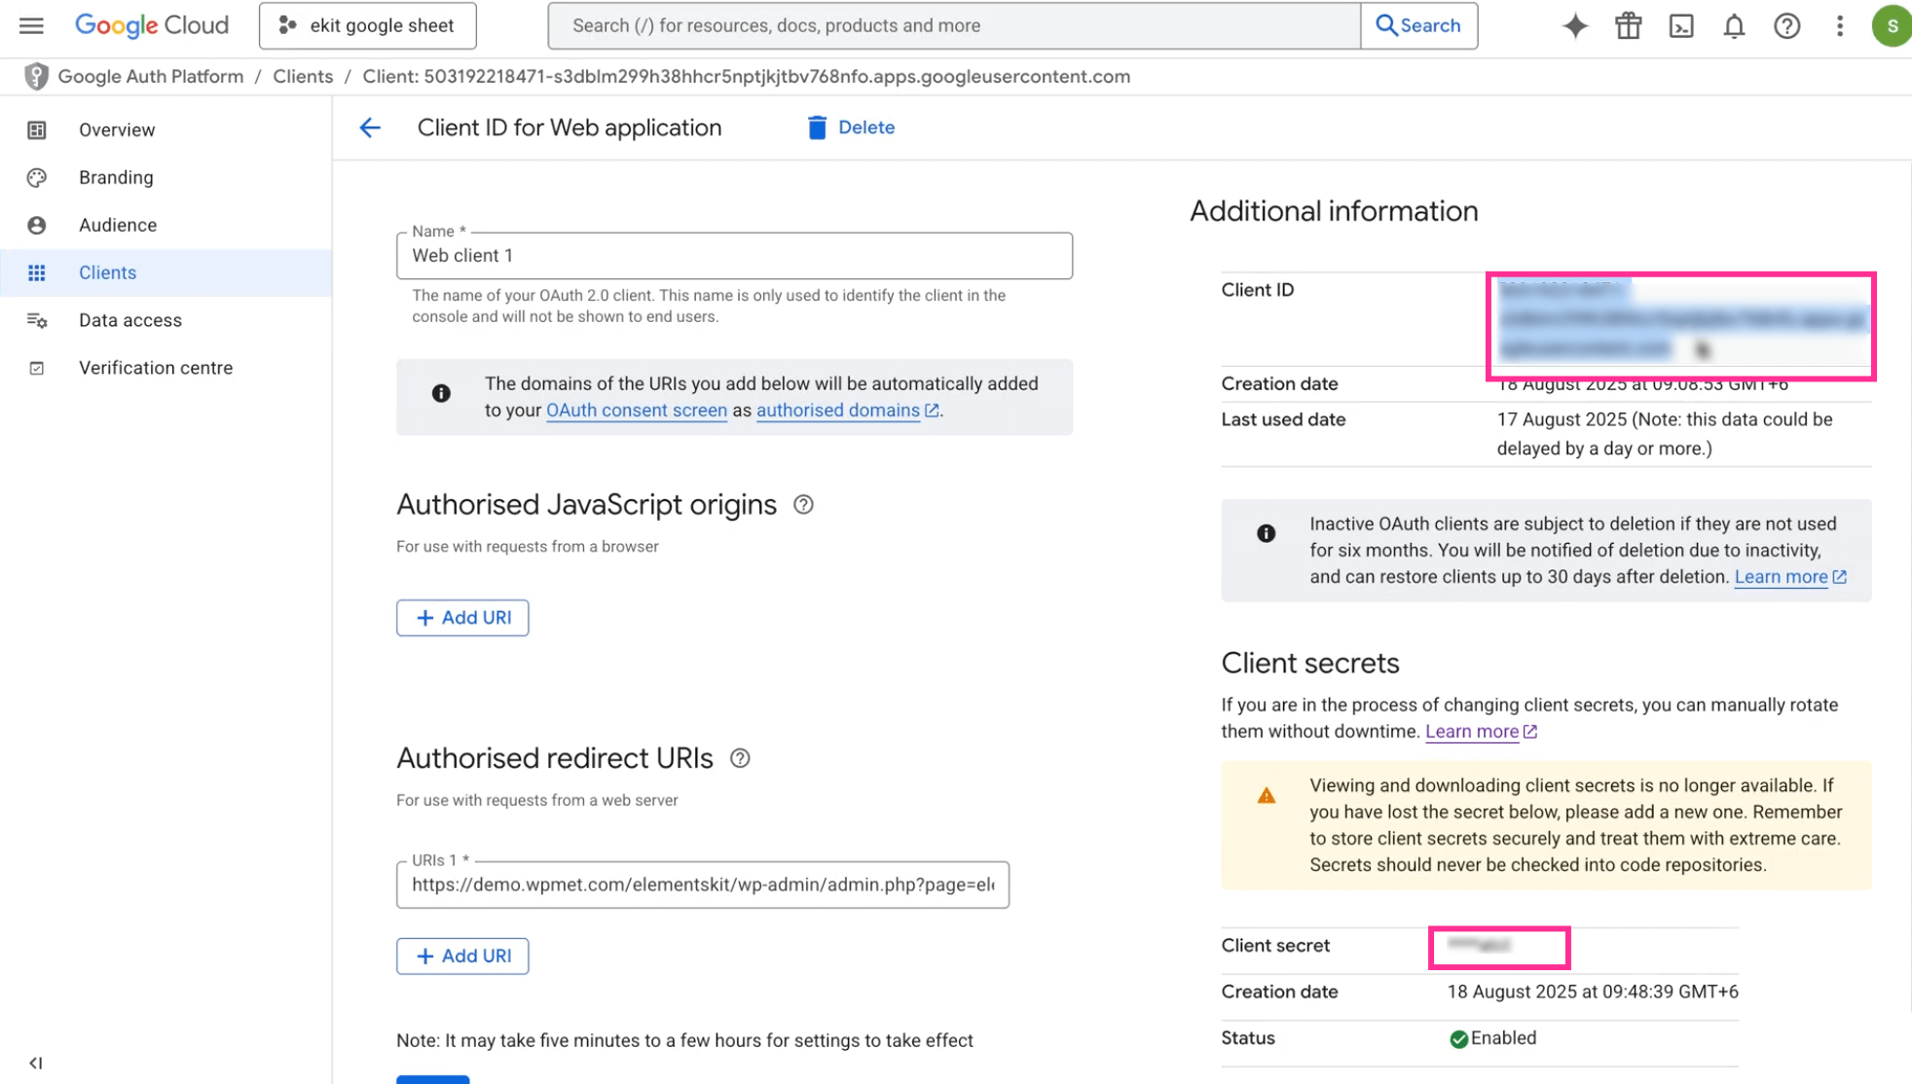Screen dimensions: 1912x1084
Task: Click the info icon in domains notice
Action: point(441,393)
